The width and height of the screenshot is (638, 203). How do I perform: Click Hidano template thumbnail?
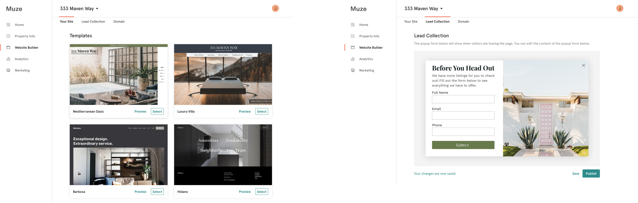coord(223,155)
